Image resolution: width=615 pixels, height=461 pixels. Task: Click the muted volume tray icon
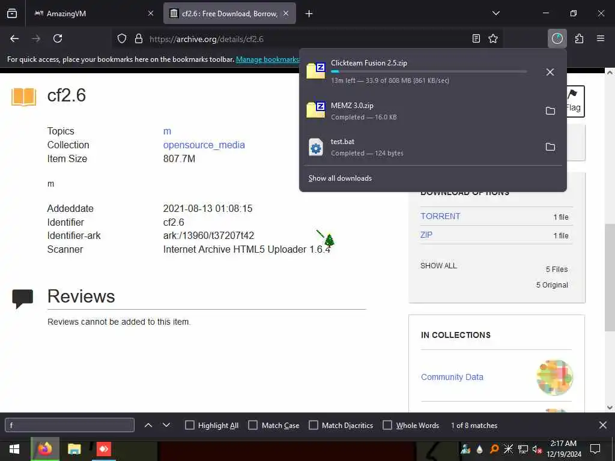pyautogui.click(x=537, y=449)
